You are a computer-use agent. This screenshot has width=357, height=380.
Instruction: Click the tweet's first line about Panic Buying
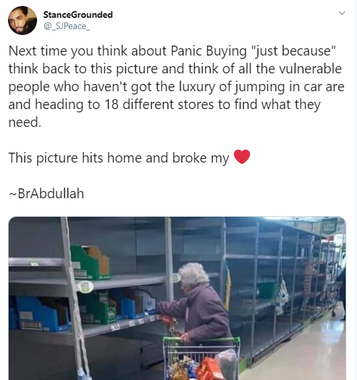[172, 51]
